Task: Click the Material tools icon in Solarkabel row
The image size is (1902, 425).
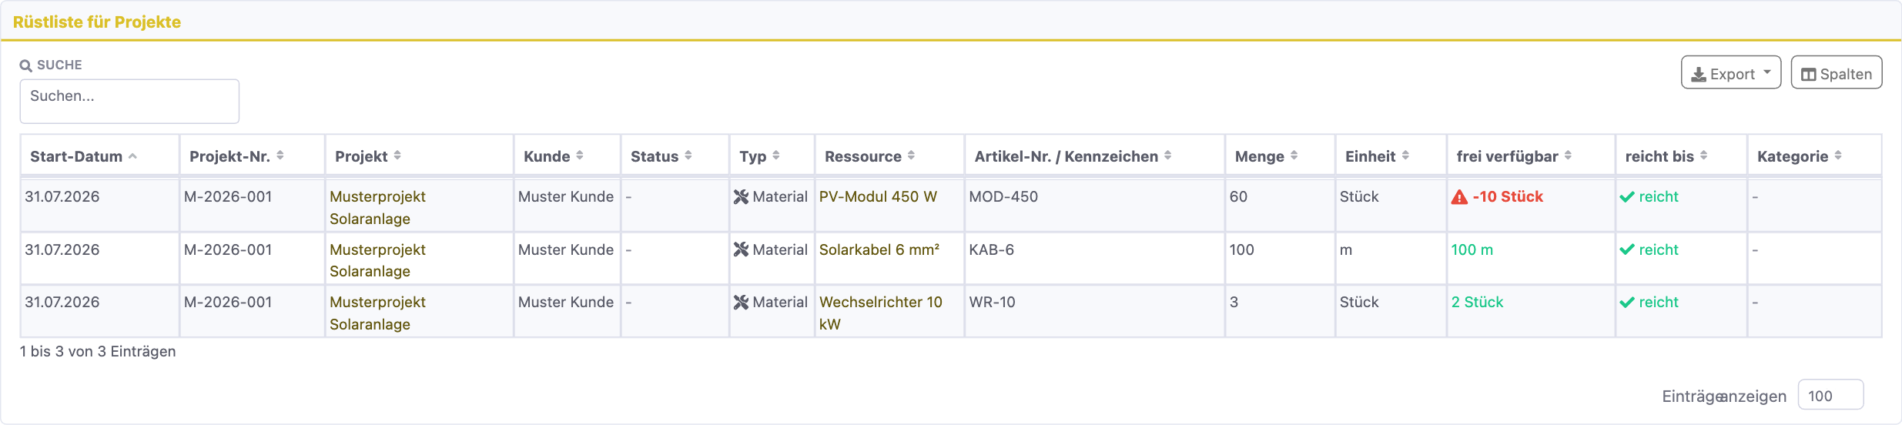Action: click(741, 249)
